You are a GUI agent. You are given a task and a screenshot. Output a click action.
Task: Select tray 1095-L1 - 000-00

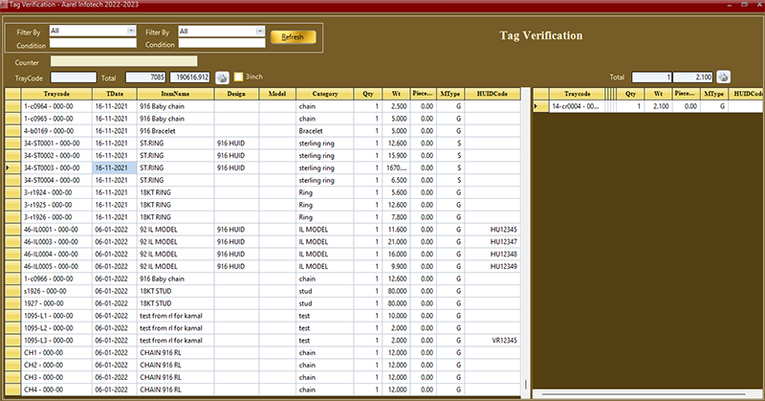pyautogui.click(x=56, y=316)
